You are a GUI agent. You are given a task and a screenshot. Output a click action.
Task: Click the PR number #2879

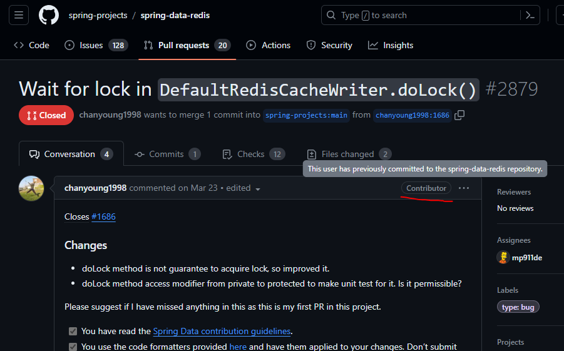coord(511,89)
